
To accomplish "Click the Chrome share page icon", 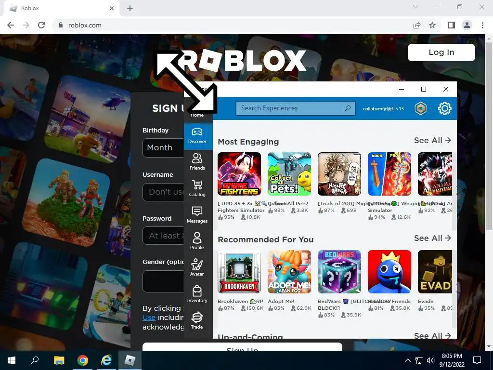I will coord(417,25).
